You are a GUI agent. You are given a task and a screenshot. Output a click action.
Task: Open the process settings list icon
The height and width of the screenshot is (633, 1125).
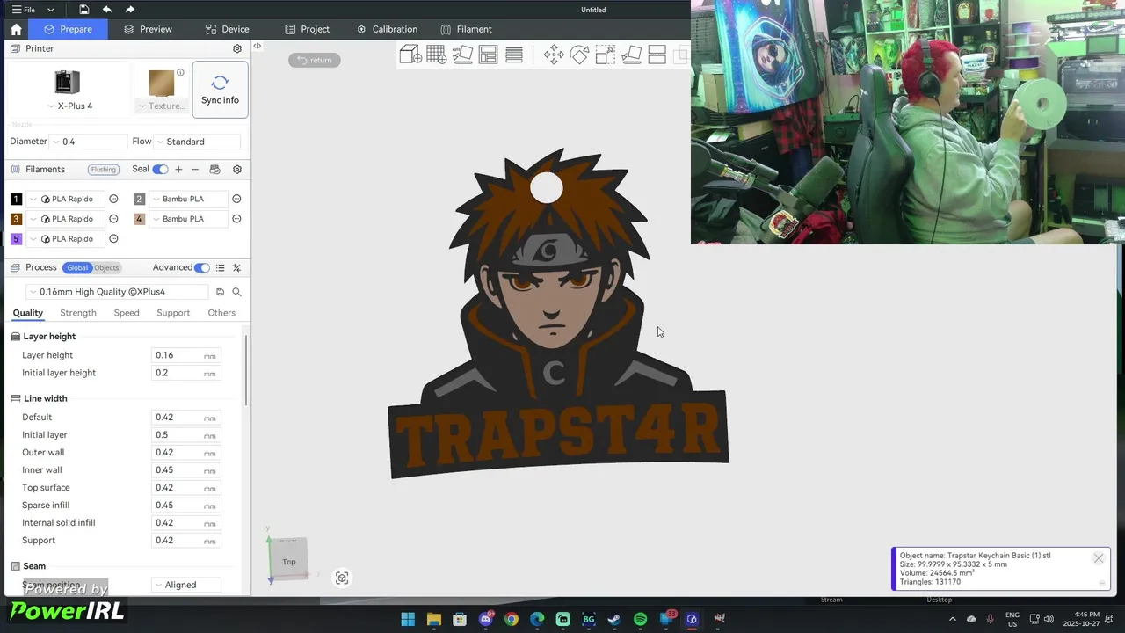(220, 267)
